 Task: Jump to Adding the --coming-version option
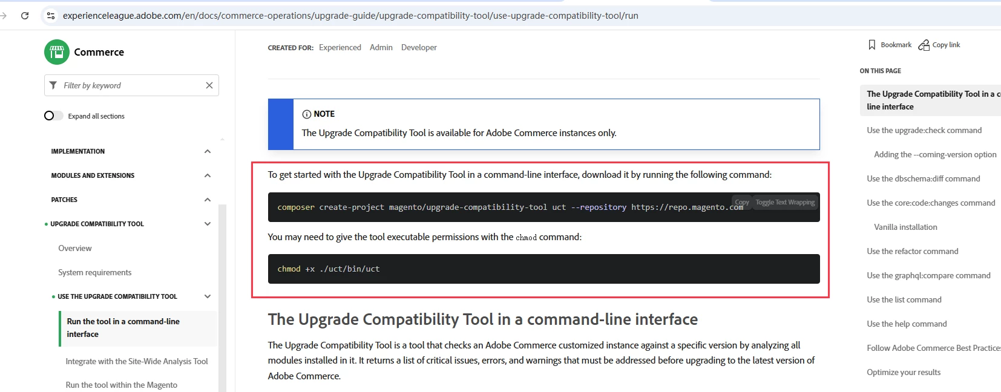point(935,154)
